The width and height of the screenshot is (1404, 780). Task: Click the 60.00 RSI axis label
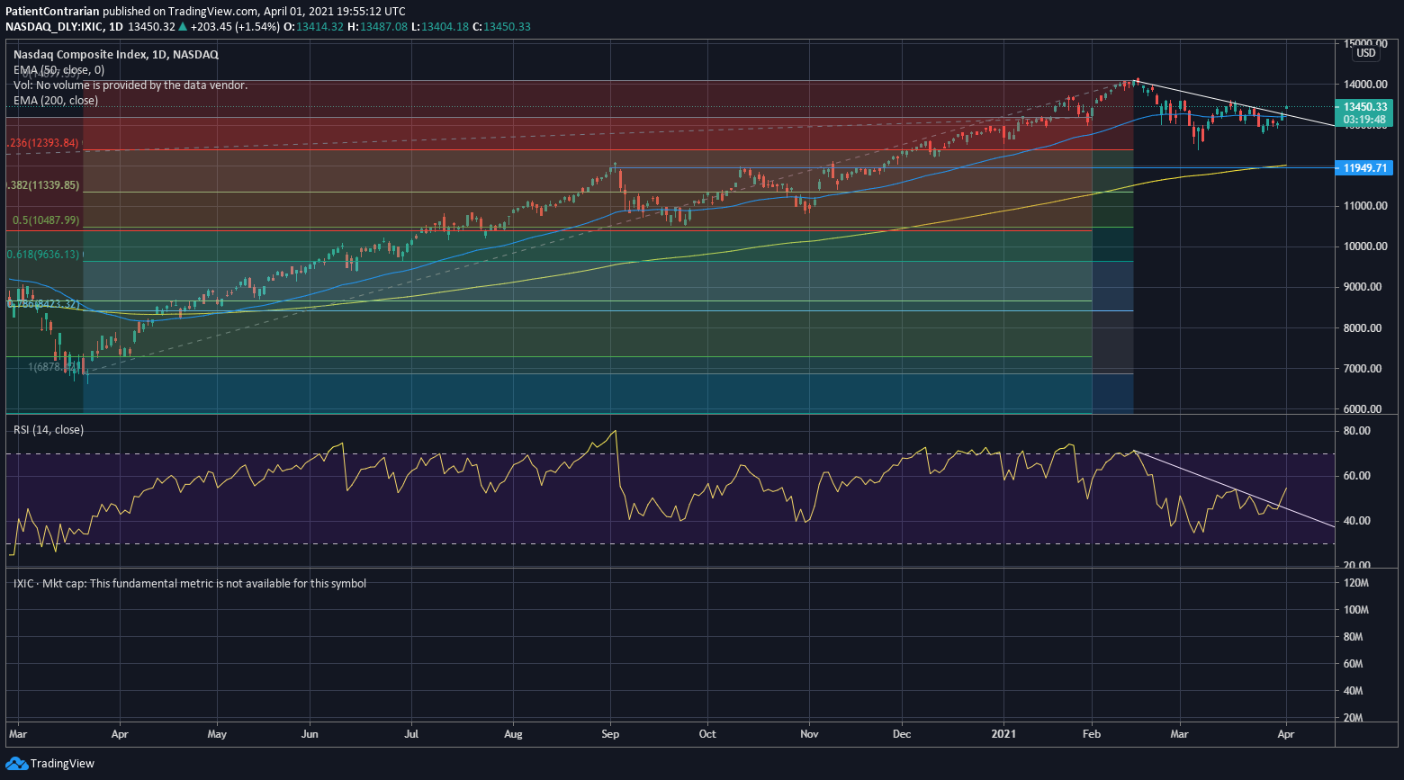[1357, 476]
